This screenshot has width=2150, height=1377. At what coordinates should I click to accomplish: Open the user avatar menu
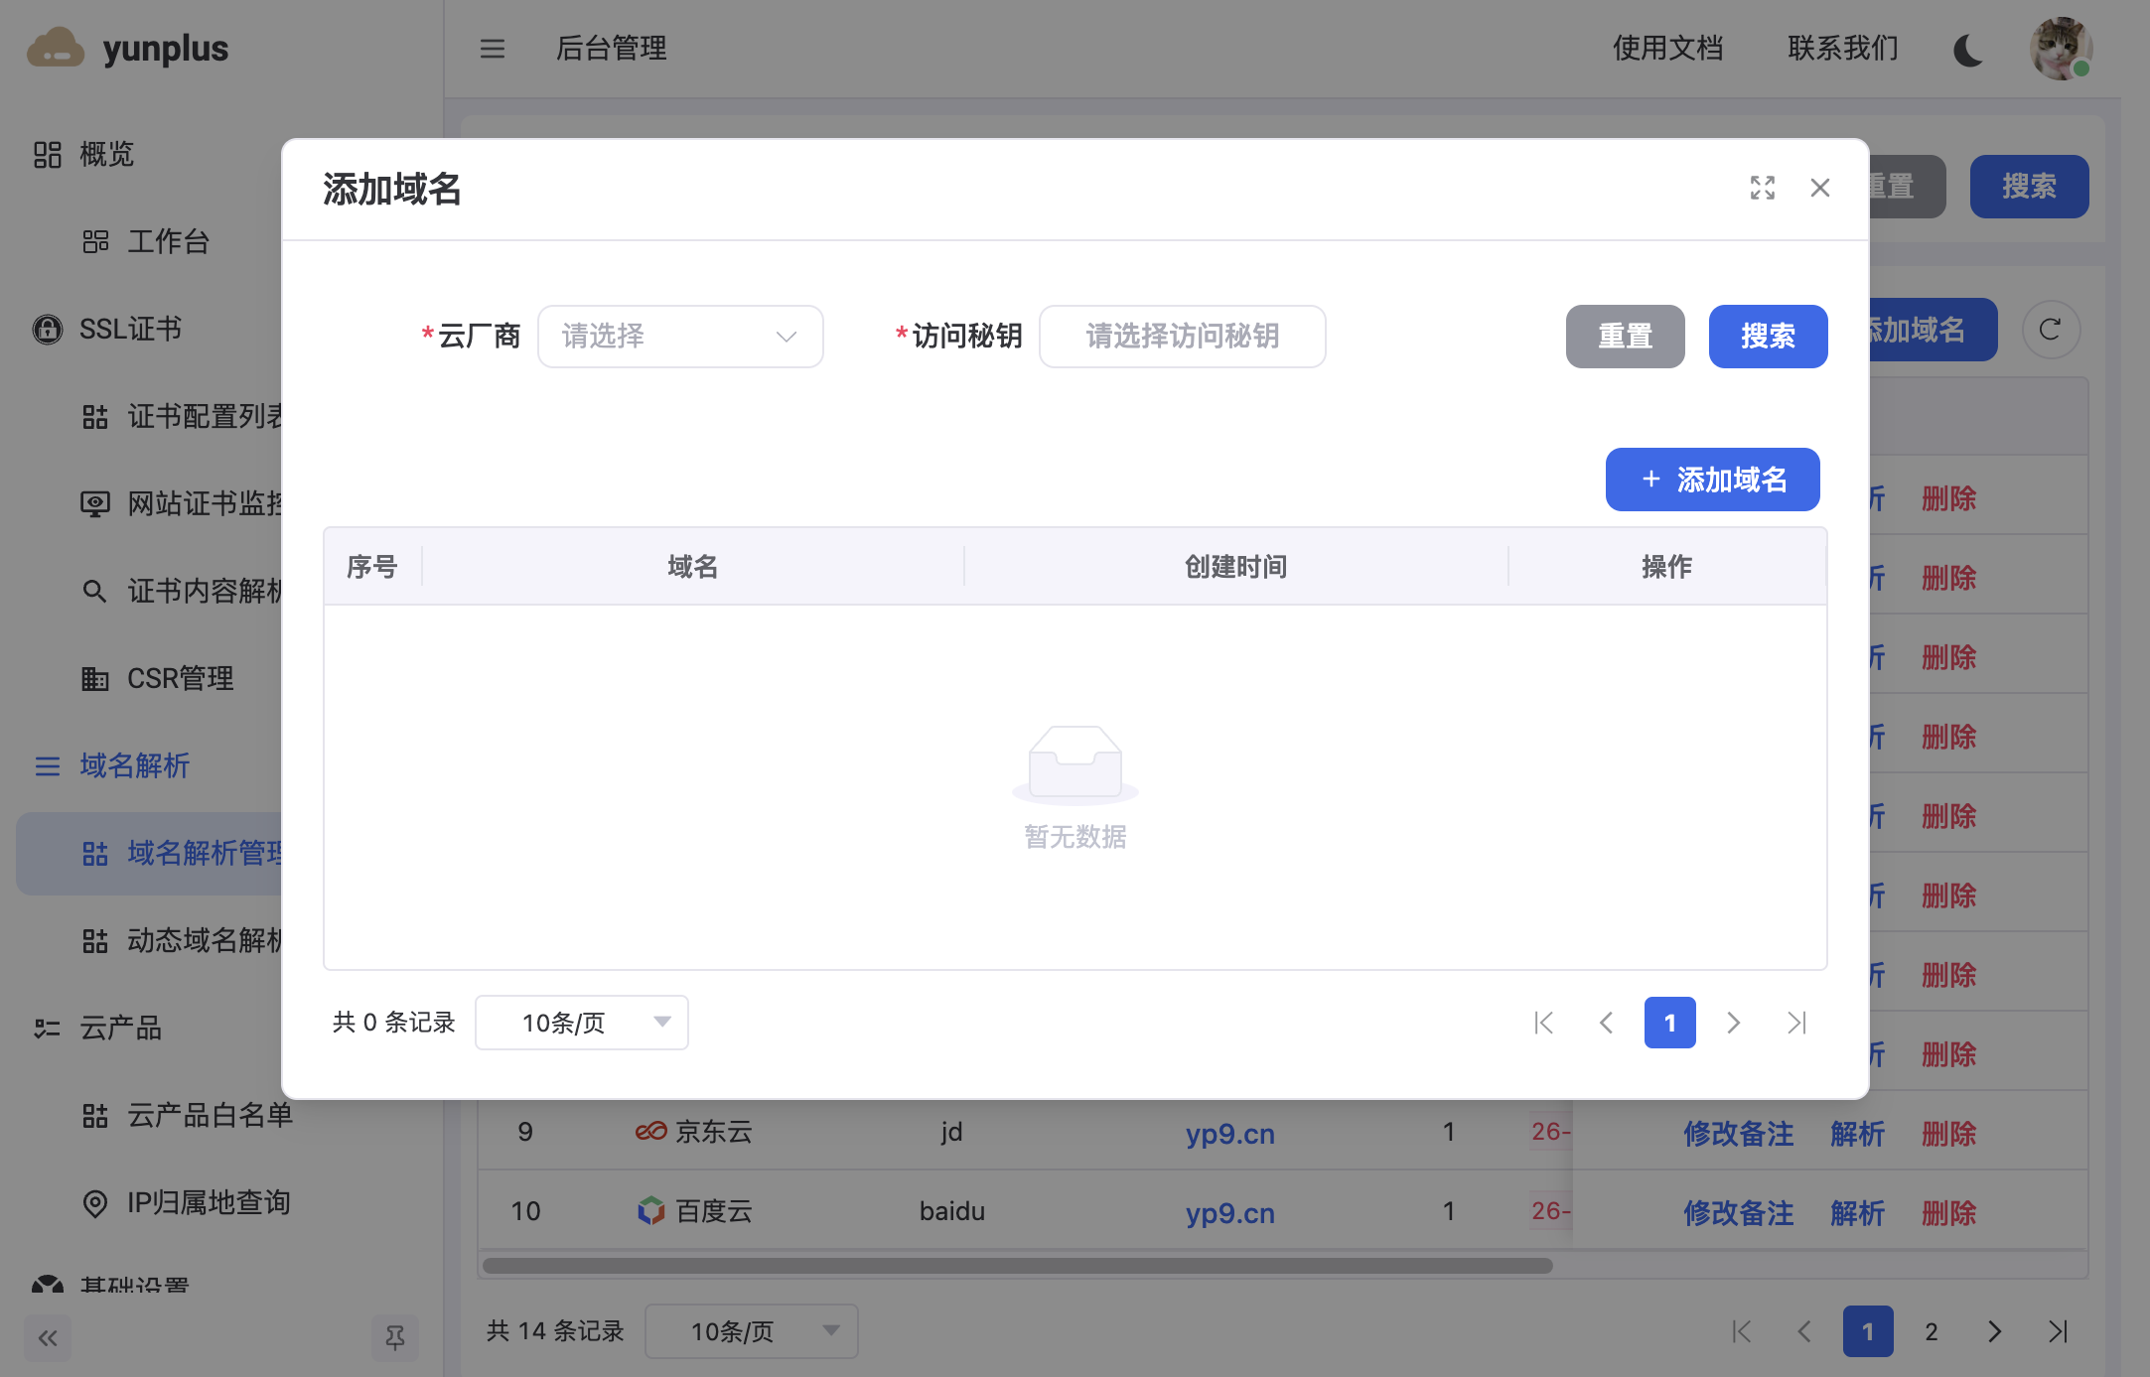tap(2061, 48)
